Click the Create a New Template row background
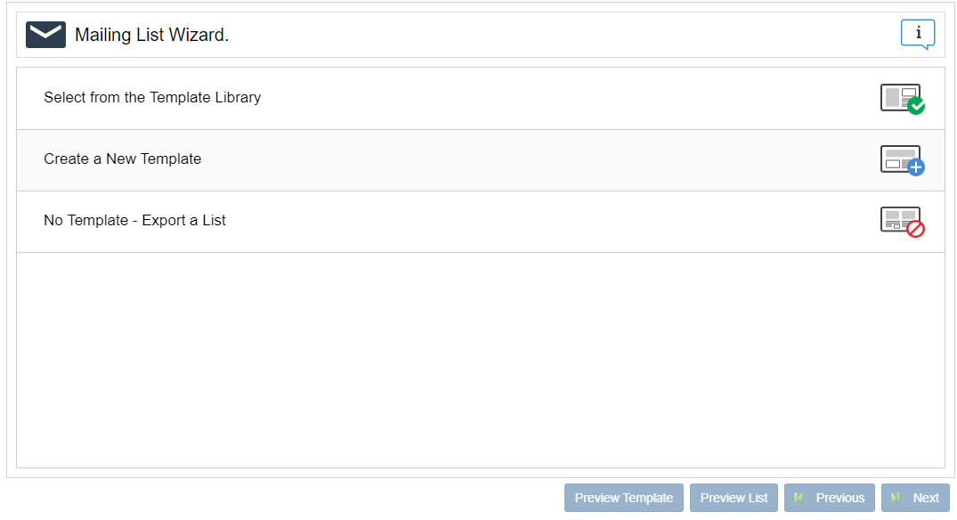This screenshot has height=520, width=957. pyautogui.click(x=481, y=160)
